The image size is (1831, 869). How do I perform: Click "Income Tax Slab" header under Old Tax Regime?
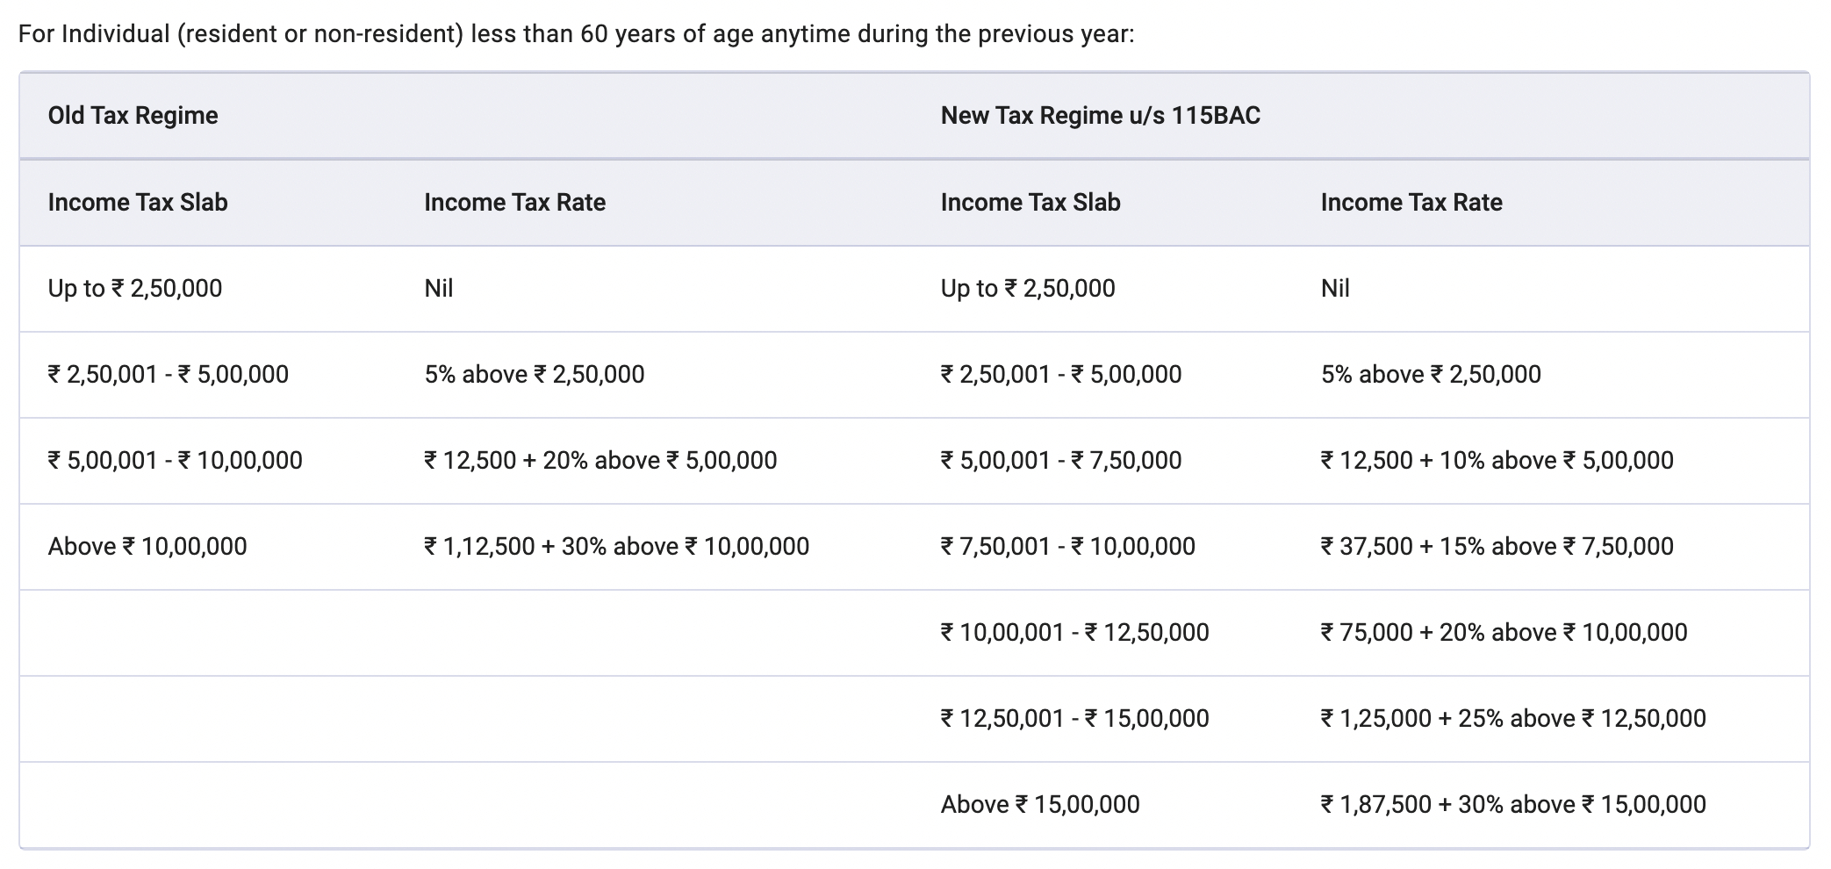tap(138, 203)
